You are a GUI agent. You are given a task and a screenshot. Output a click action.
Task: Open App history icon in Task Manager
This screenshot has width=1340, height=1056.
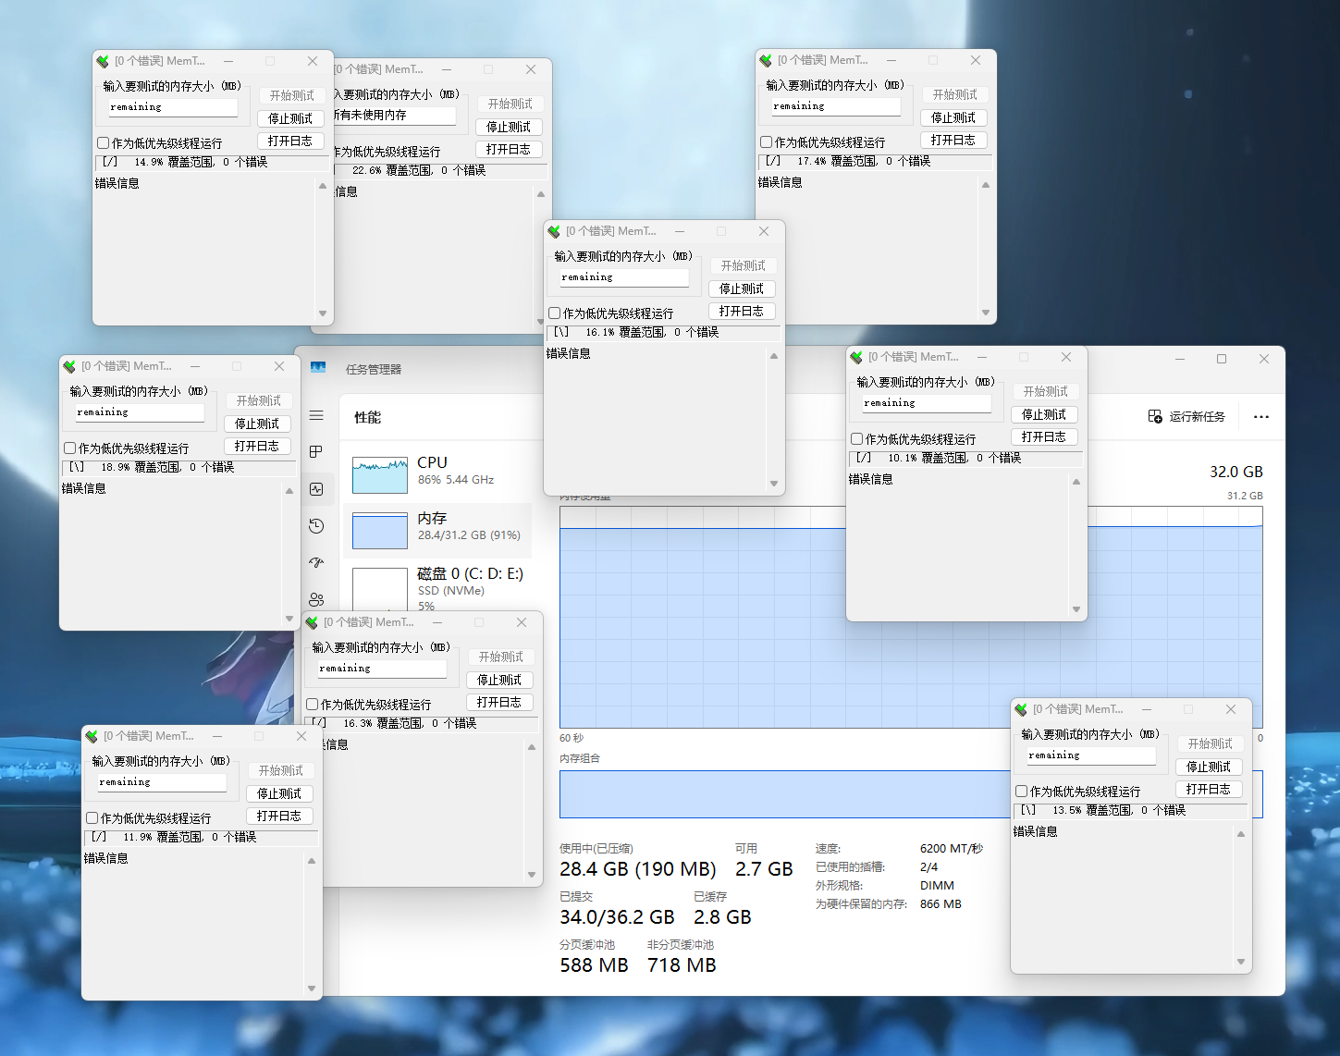coord(316,526)
